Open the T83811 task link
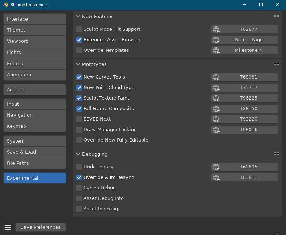This screenshot has height=235, width=286. [245, 177]
